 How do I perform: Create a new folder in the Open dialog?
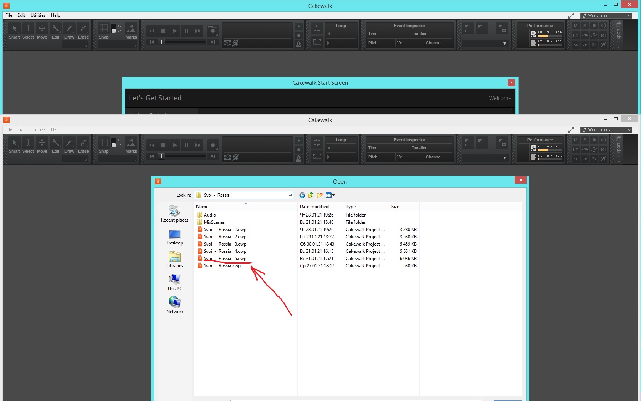pos(320,195)
